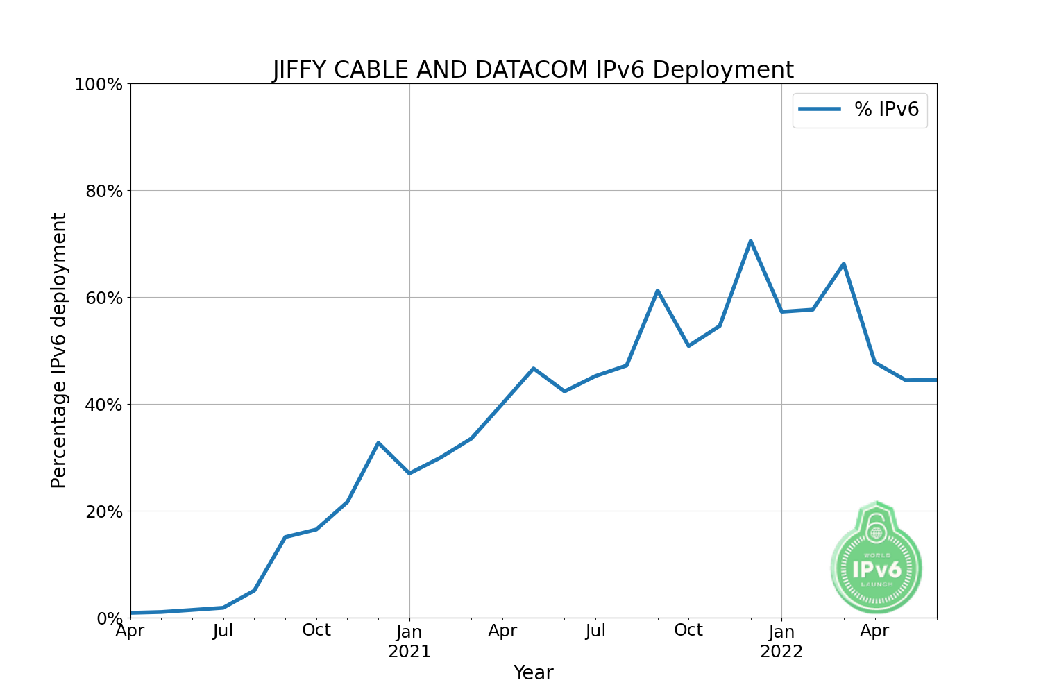Click the 'Year' x-axis label
Image resolution: width=1041 pixels, height=694 pixels.
[533, 672]
